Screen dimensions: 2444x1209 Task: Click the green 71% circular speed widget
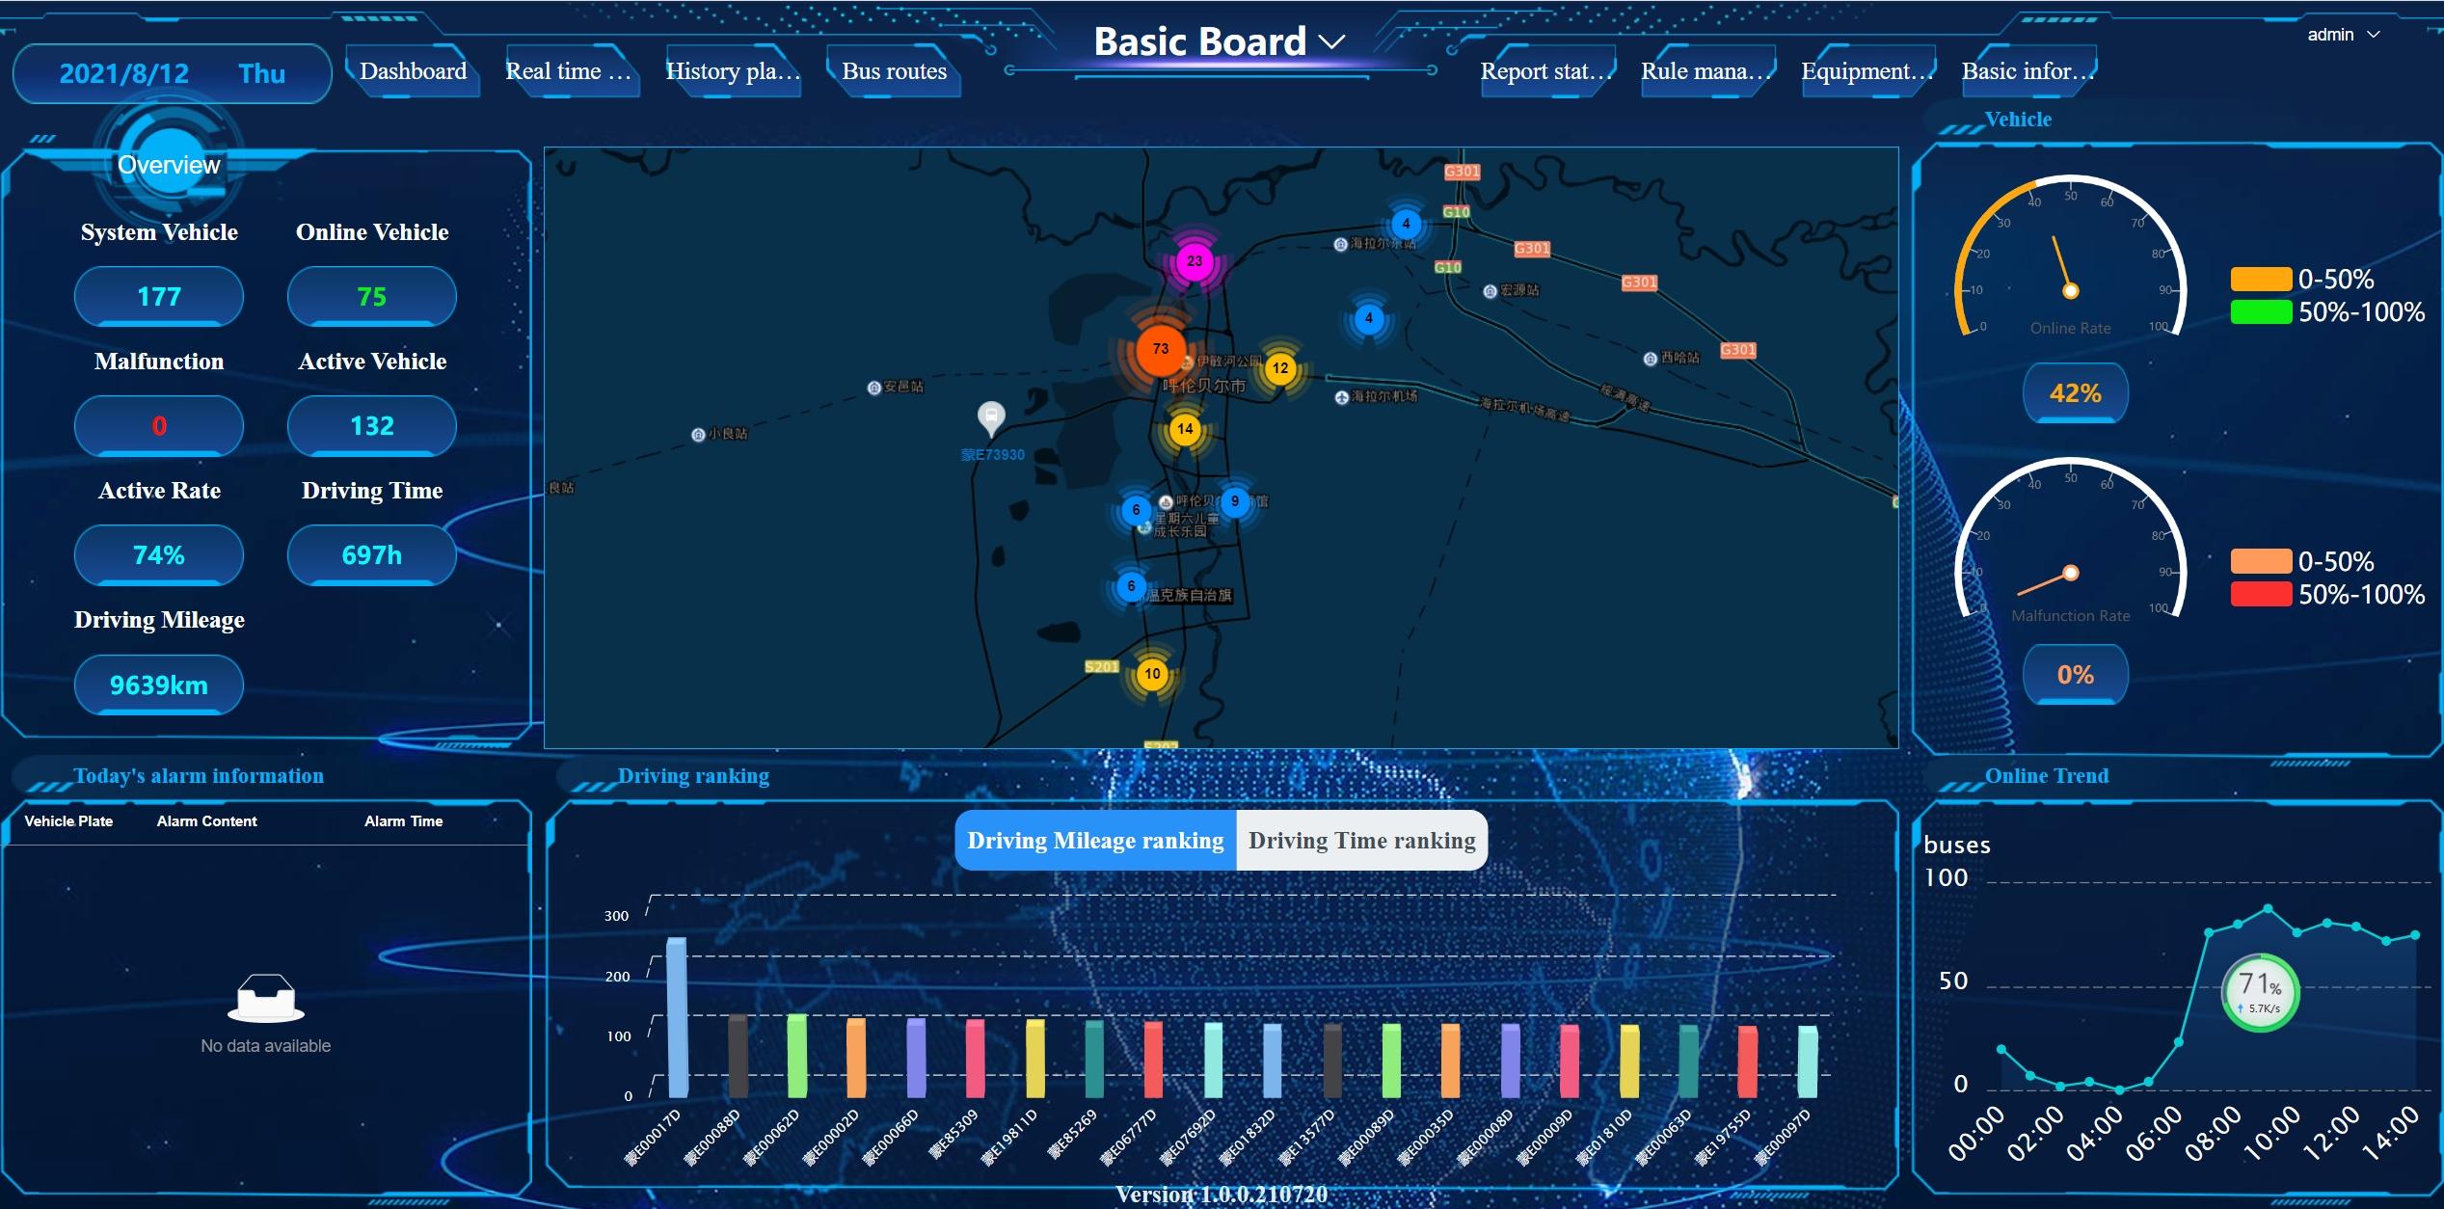click(2260, 991)
